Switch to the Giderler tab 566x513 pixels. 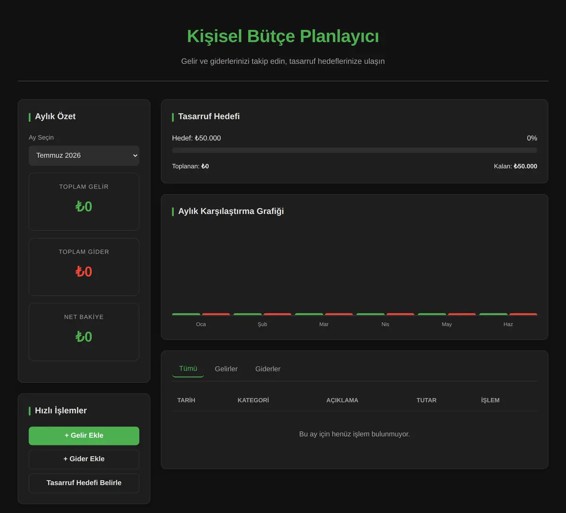(x=268, y=369)
